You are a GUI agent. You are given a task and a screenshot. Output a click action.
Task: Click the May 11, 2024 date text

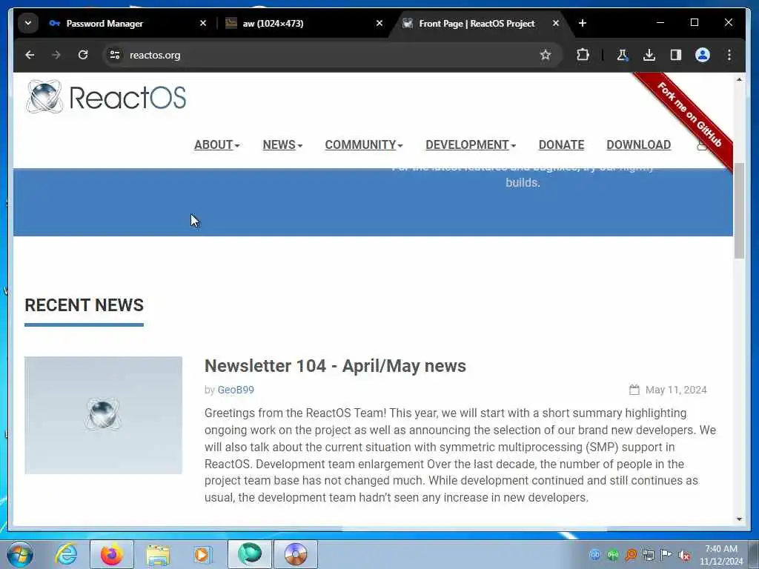[676, 390]
